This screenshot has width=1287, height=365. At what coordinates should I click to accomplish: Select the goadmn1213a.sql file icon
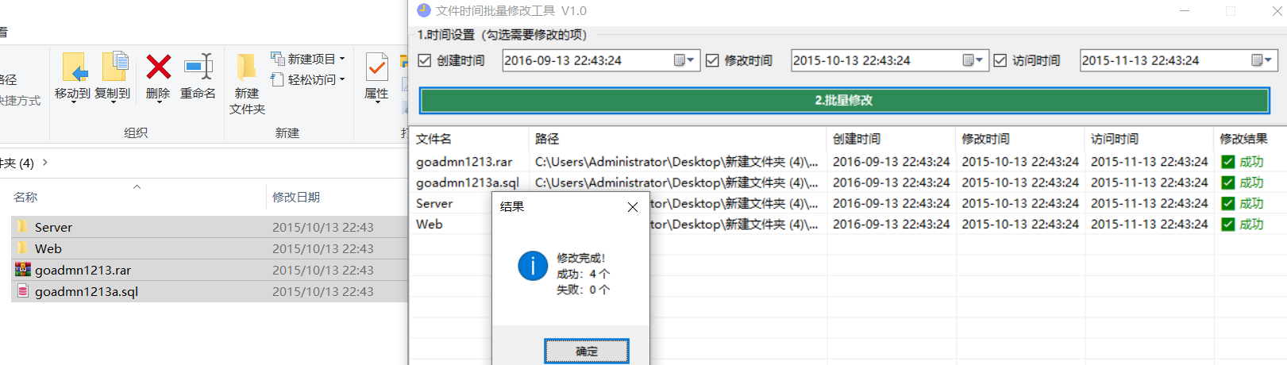[23, 291]
